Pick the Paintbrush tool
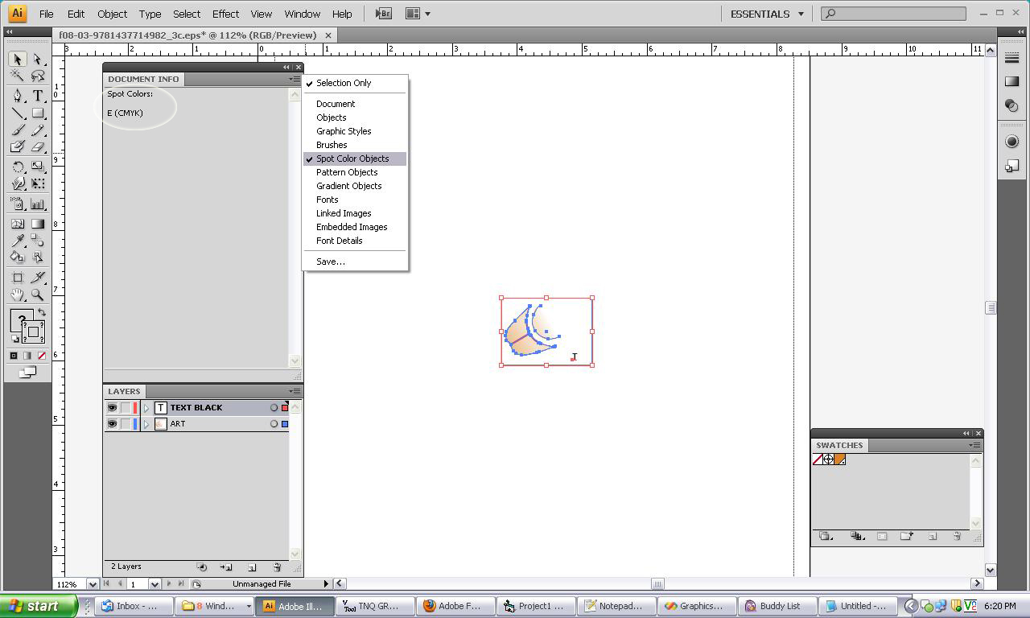The image size is (1030, 618). (x=18, y=130)
